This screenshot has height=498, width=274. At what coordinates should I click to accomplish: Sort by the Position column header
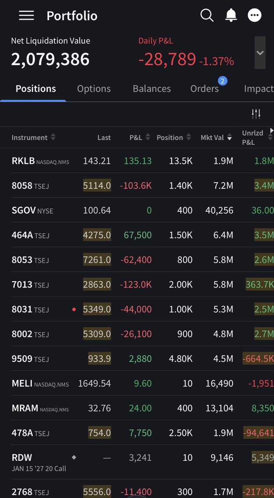pyautogui.click(x=174, y=137)
